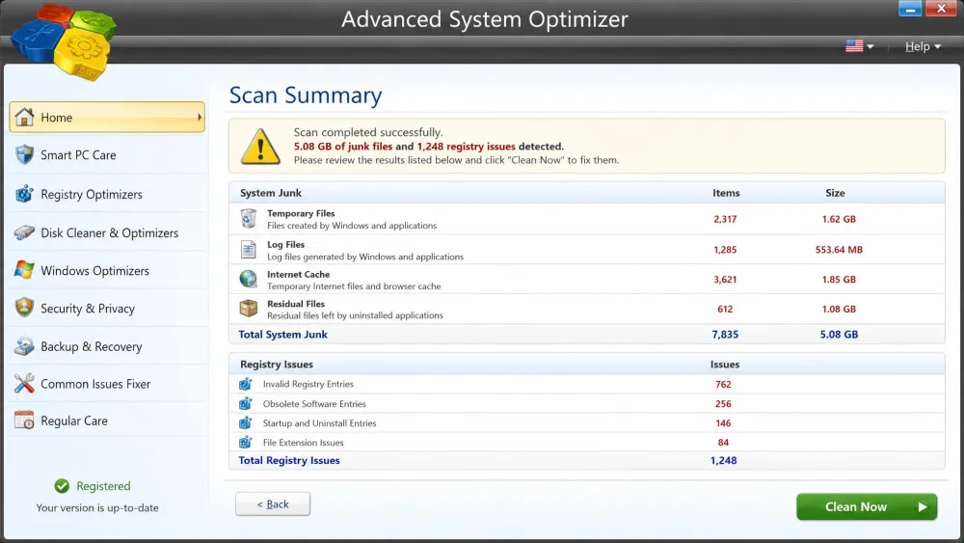Click the Startup and Uninstall Entries label
This screenshot has height=543, width=964.
tap(319, 423)
